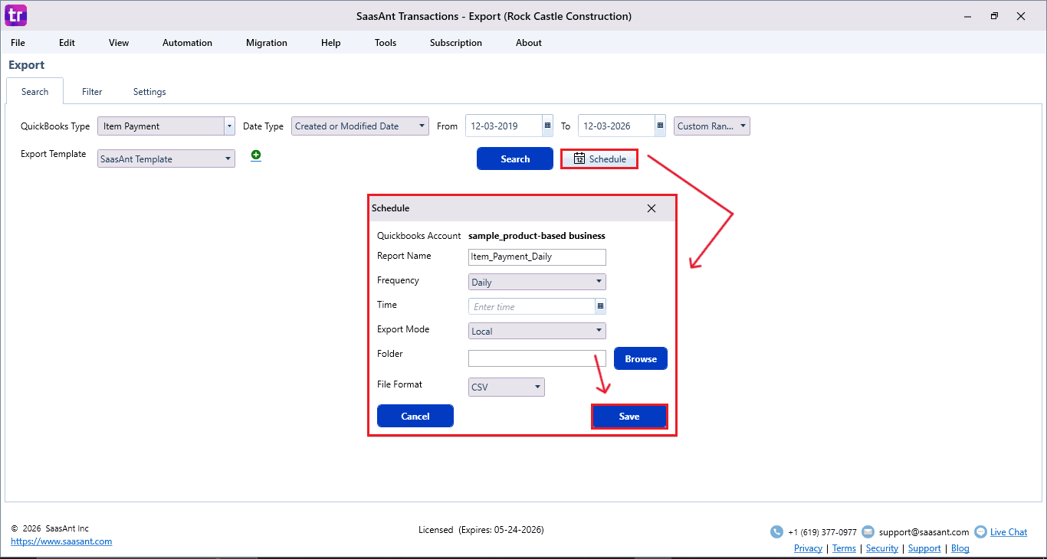Viewport: 1047px width, 559px height.
Task: Click the Time picker icon in Schedule dialog
Action: click(x=600, y=306)
